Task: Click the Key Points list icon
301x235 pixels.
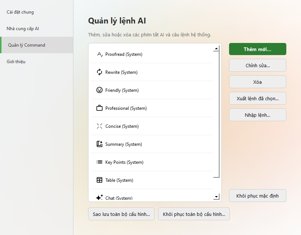Action: coord(99,162)
